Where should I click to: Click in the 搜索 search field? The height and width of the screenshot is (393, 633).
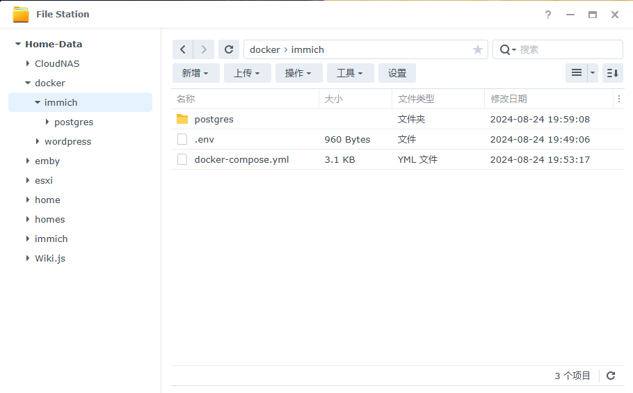click(567, 49)
